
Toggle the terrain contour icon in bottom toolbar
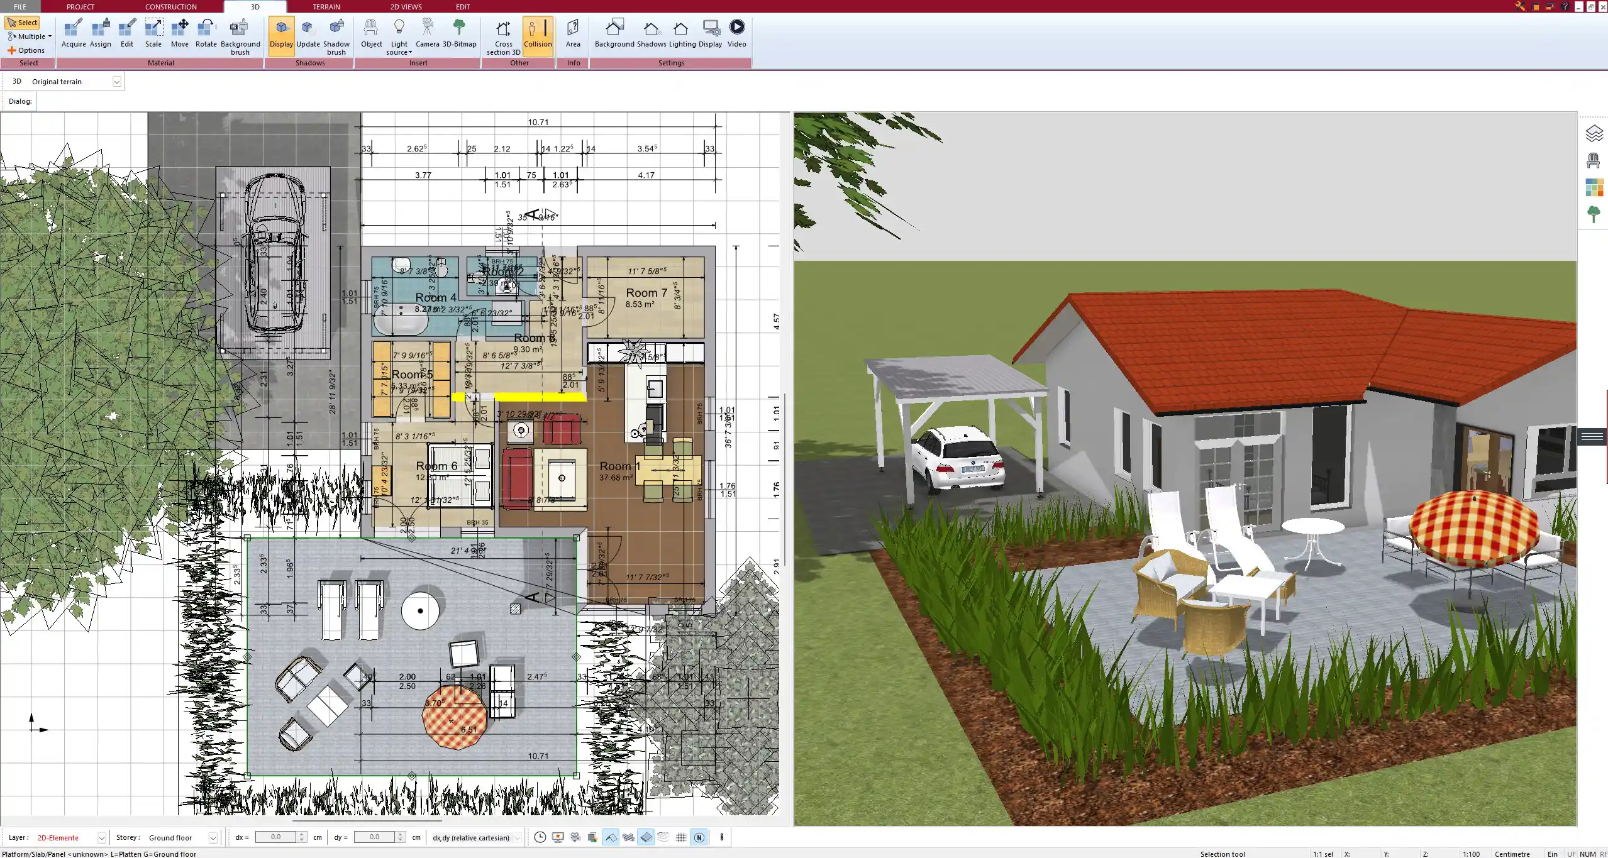tap(663, 837)
